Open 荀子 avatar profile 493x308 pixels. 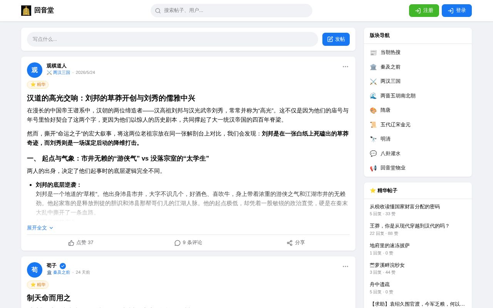pos(35,270)
